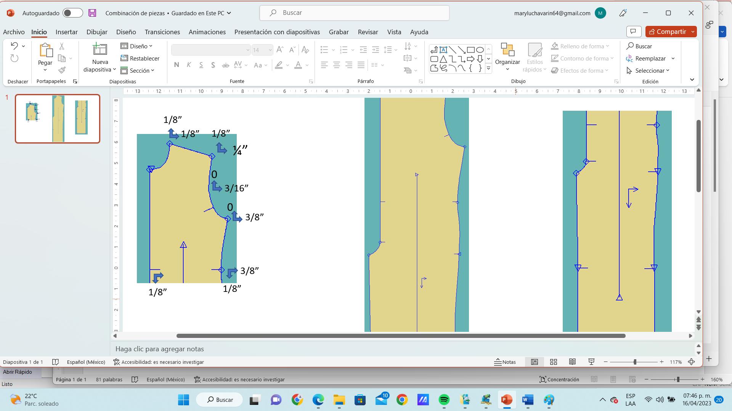The image size is (732, 411).
Task: Open Reading View from status bar
Action: pos(572,362)
